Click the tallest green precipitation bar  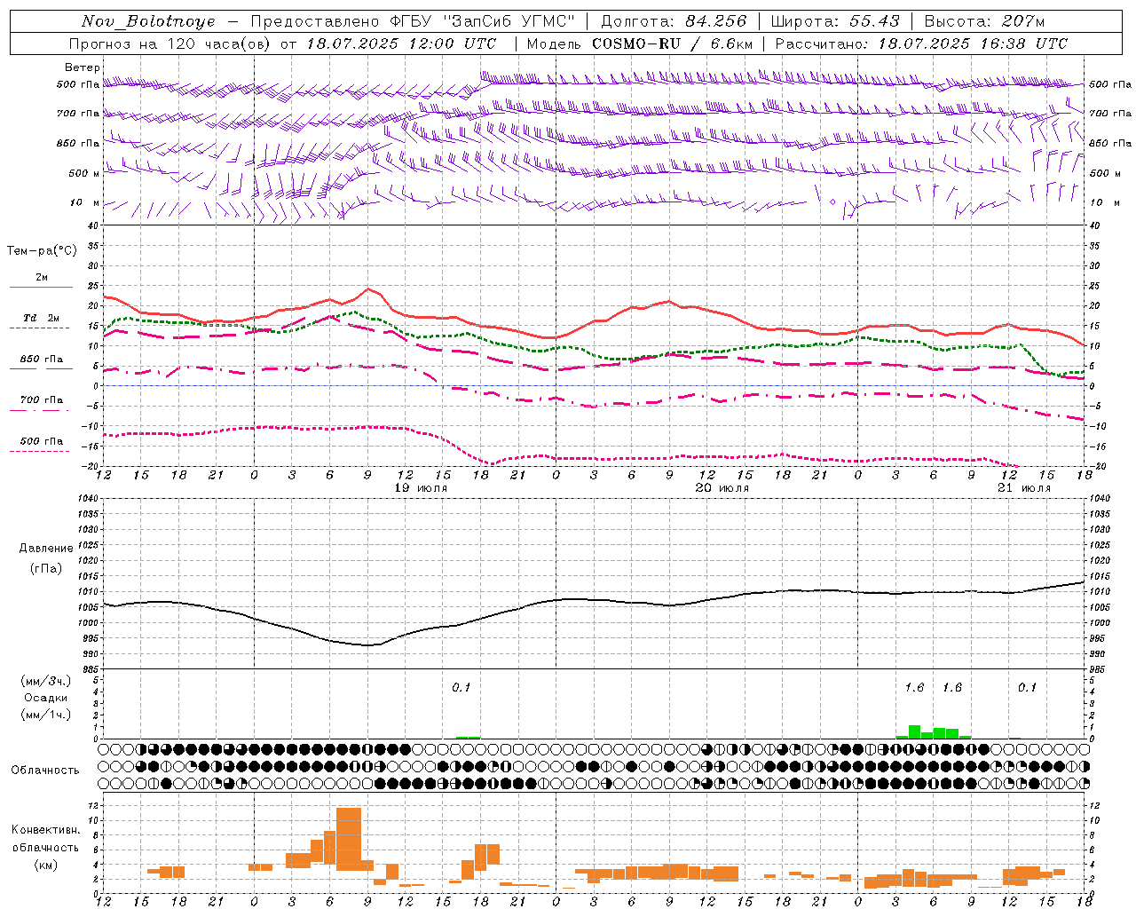[x=914, y=732]
